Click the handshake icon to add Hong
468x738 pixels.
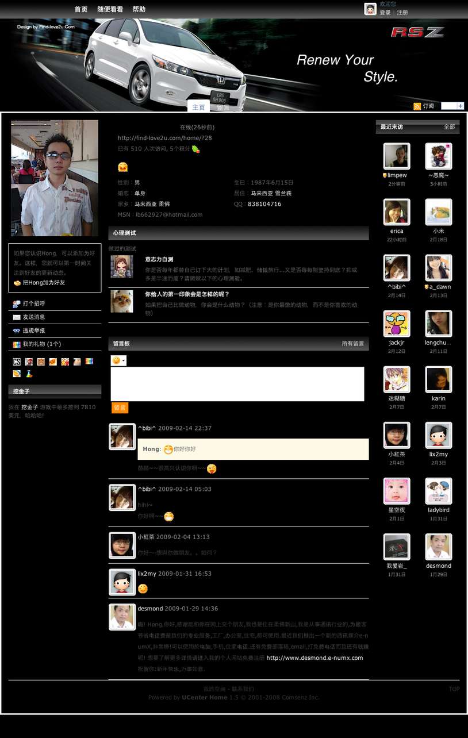tap(17, 283)
